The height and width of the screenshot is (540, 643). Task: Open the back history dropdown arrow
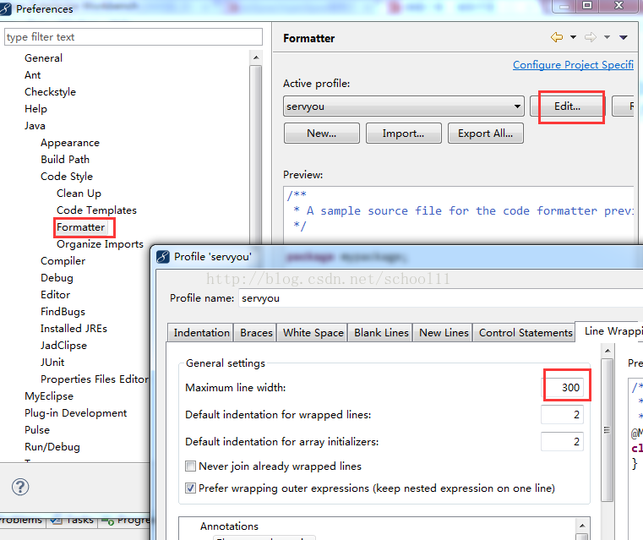573,38
